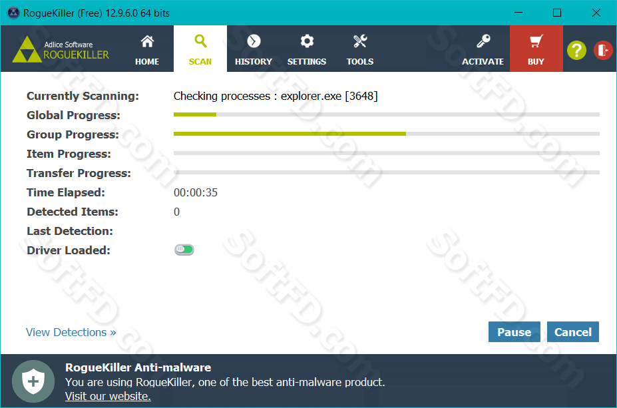
Task: Open the Tools tab
Action: click(359, 49)
